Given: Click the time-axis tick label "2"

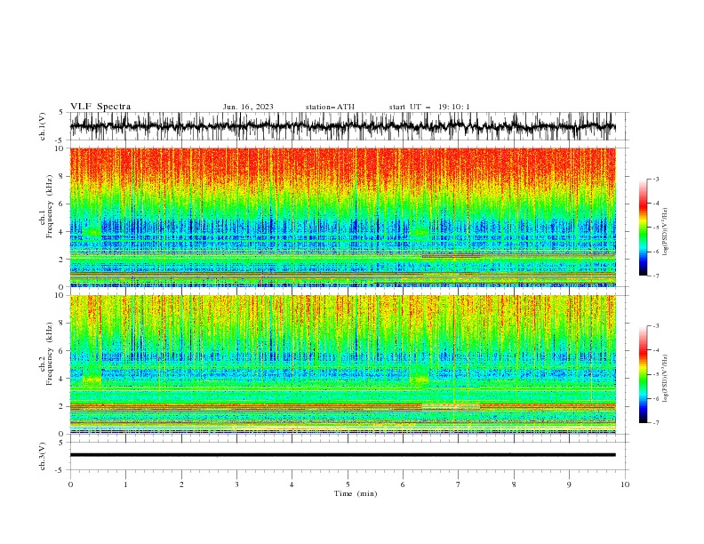Looking at the screenshot, I should click(x=181, y=484).
